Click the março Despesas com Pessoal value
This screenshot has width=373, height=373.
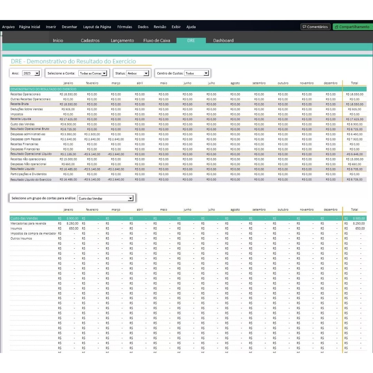[x=116, y=139]
